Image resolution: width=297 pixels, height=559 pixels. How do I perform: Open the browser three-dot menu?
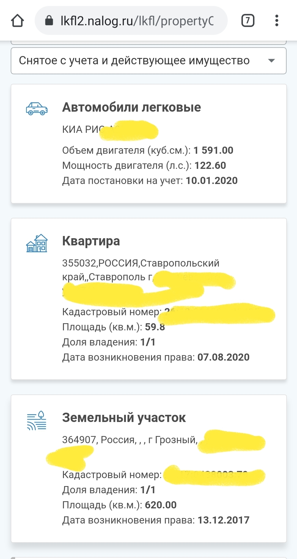(x=277, y=21)
